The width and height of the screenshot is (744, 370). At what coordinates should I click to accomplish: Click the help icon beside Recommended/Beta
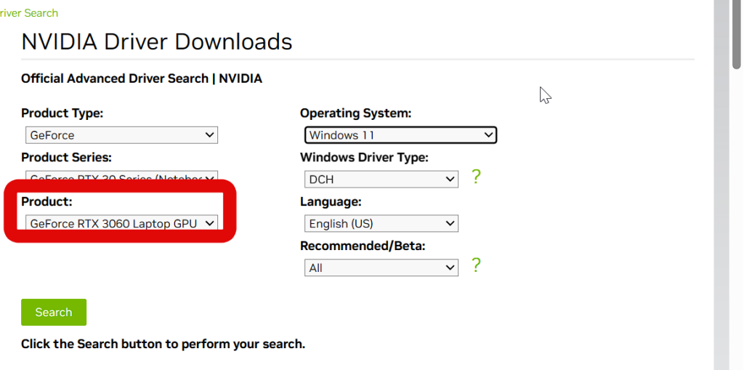point(476,265)
